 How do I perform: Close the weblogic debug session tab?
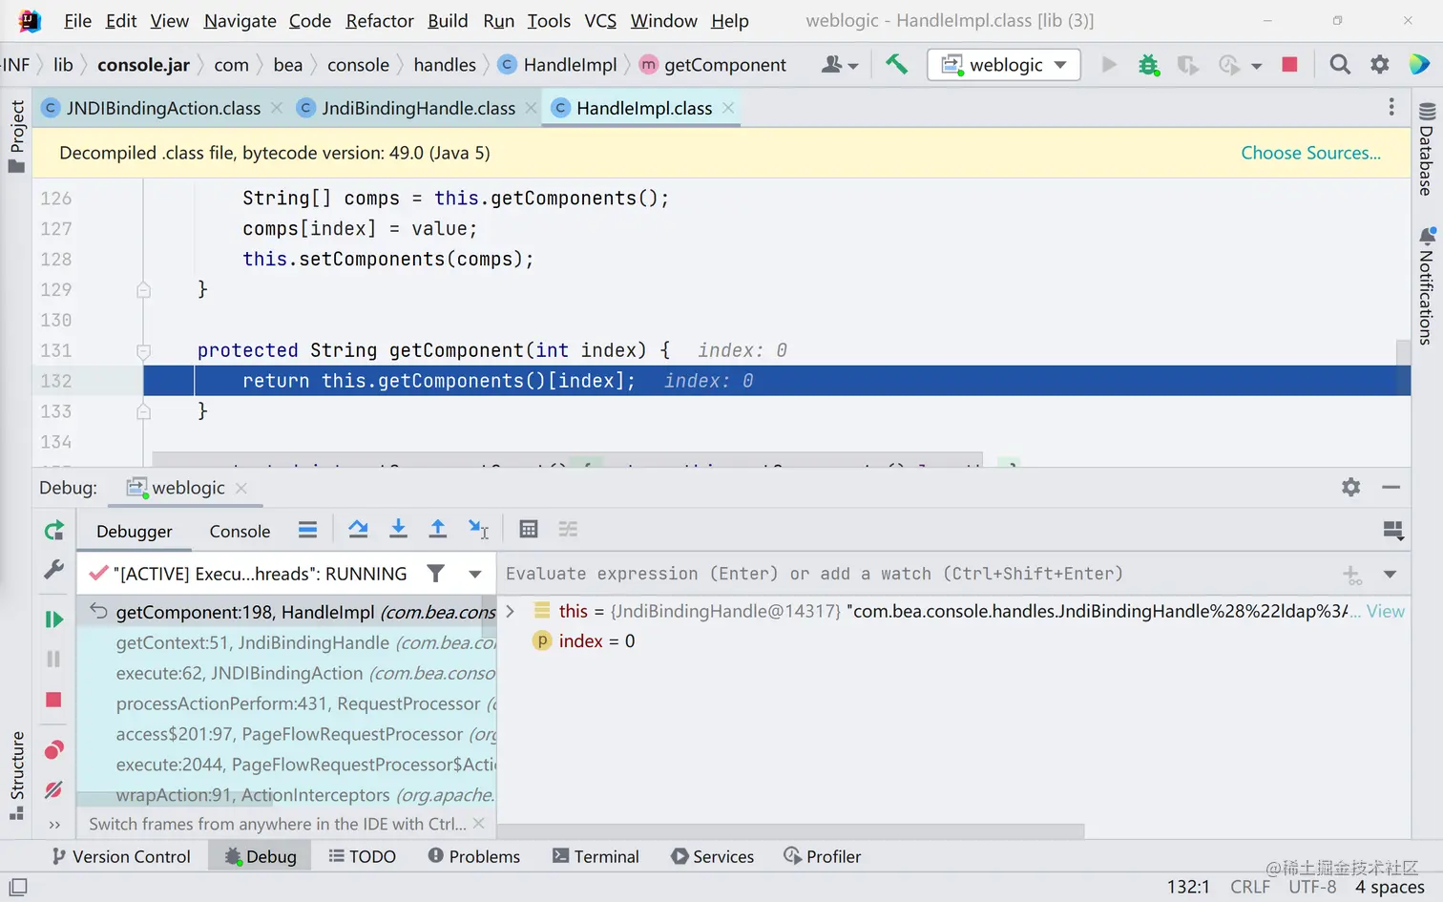241,488
